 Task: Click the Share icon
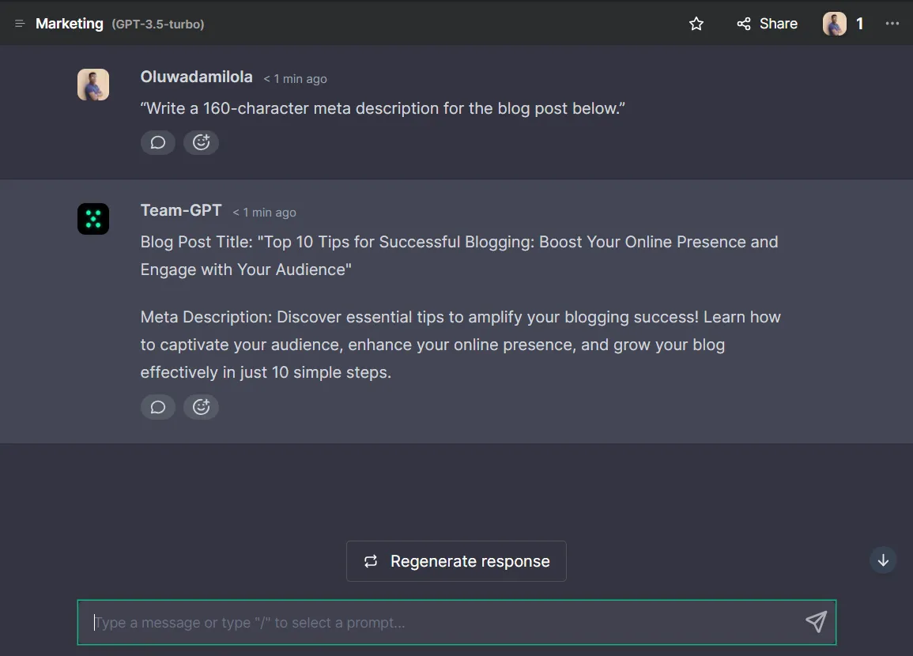[x=743, y=24]
